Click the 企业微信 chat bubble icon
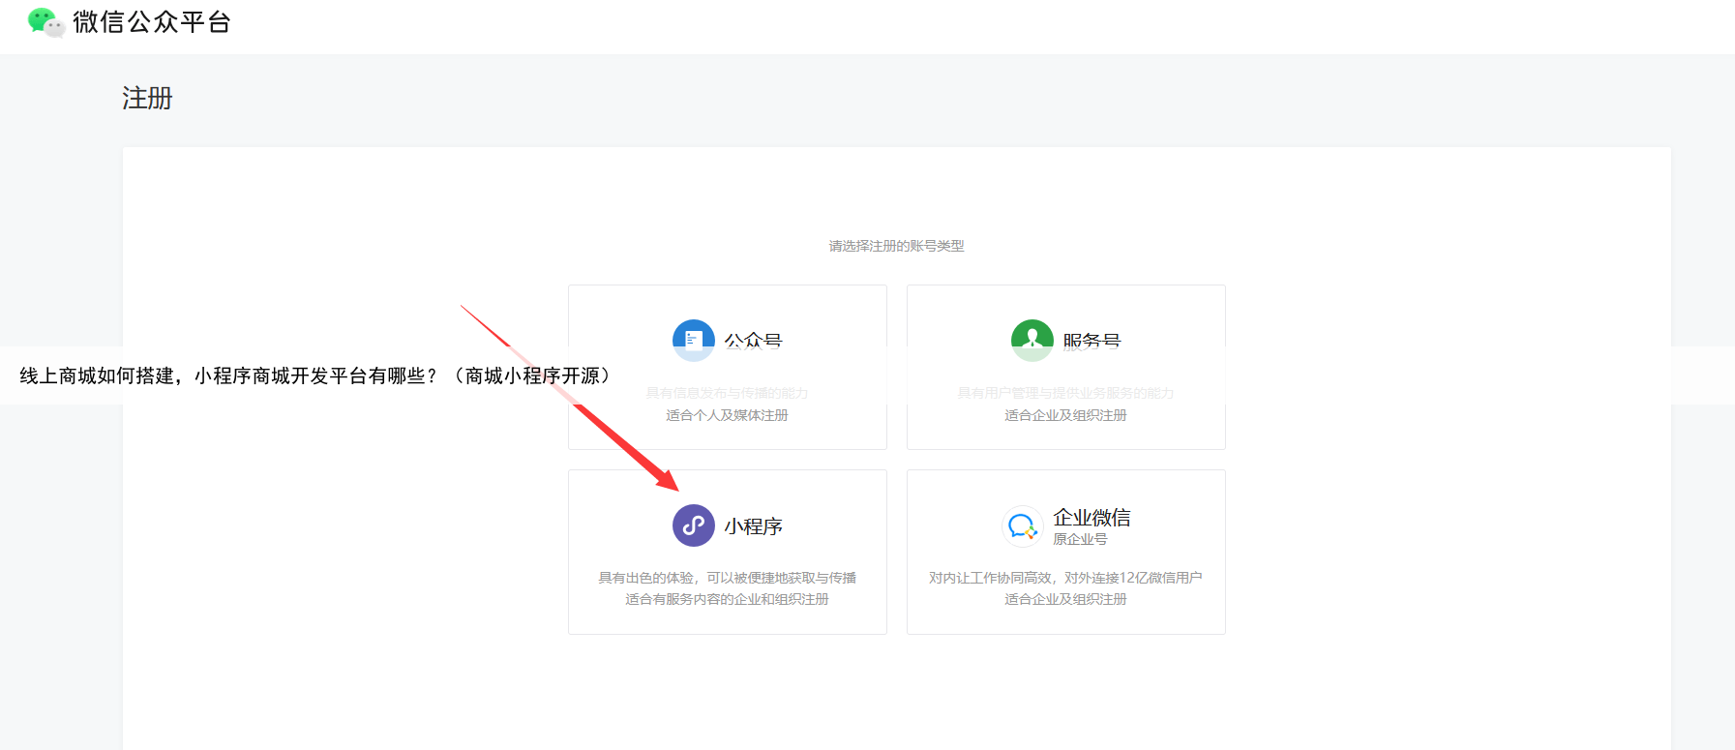 click(1022, 526)
